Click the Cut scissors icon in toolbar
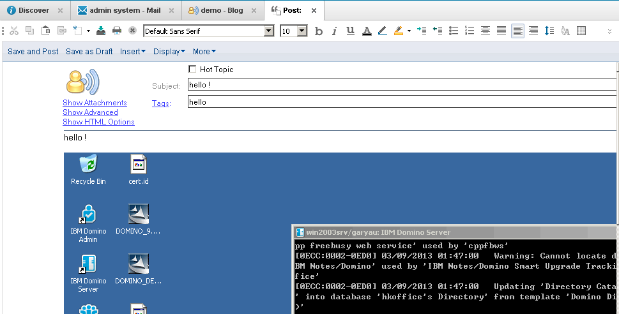This screenshot has width=619, height=314. 14,31
